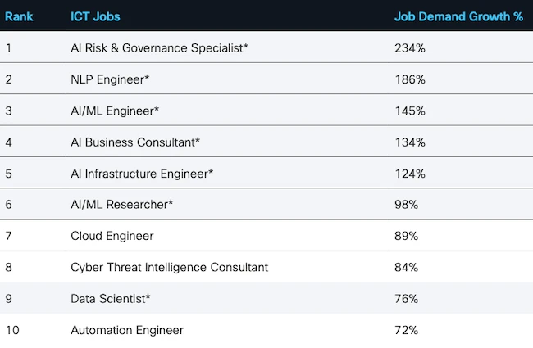Click the Rank column header
The height and width of the screenshot is (348, 533).
point(19,16)
